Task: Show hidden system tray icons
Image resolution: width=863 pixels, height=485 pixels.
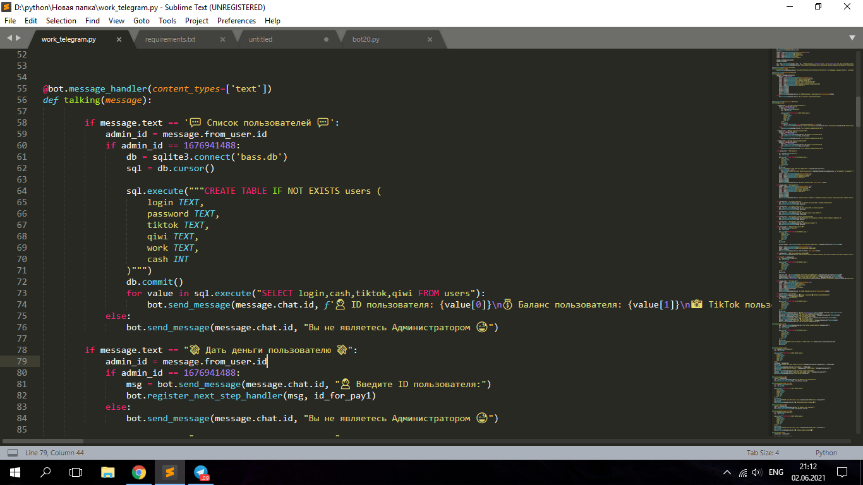Action: click(x=727, y=472)
